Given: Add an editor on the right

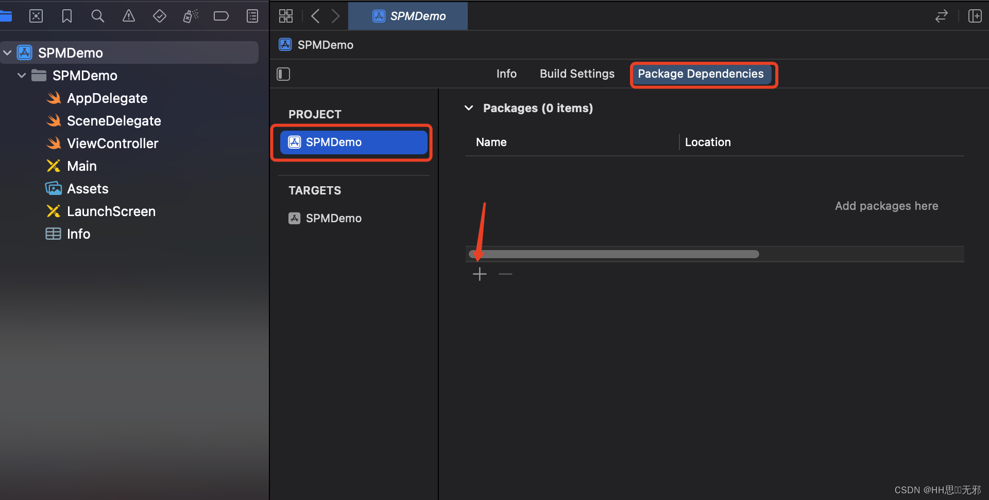Looking at the screenshot, I should [x=975, y=16].
